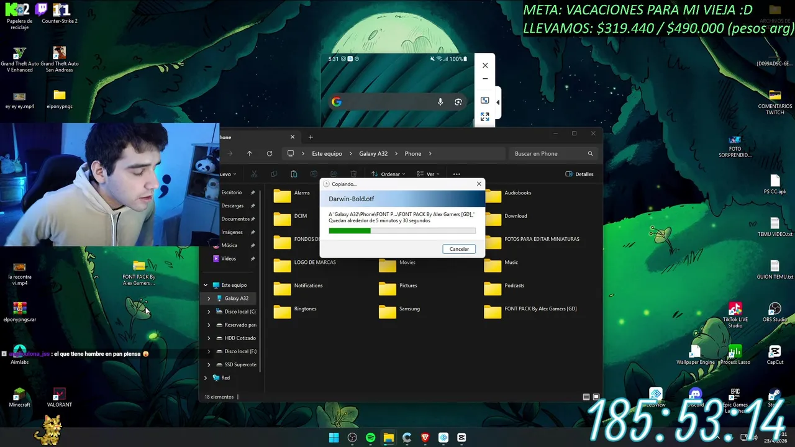Click Cancelar in the copy dialog
Image resolution: width=795 pixels, height=447 pixels.
coord(459,249)
